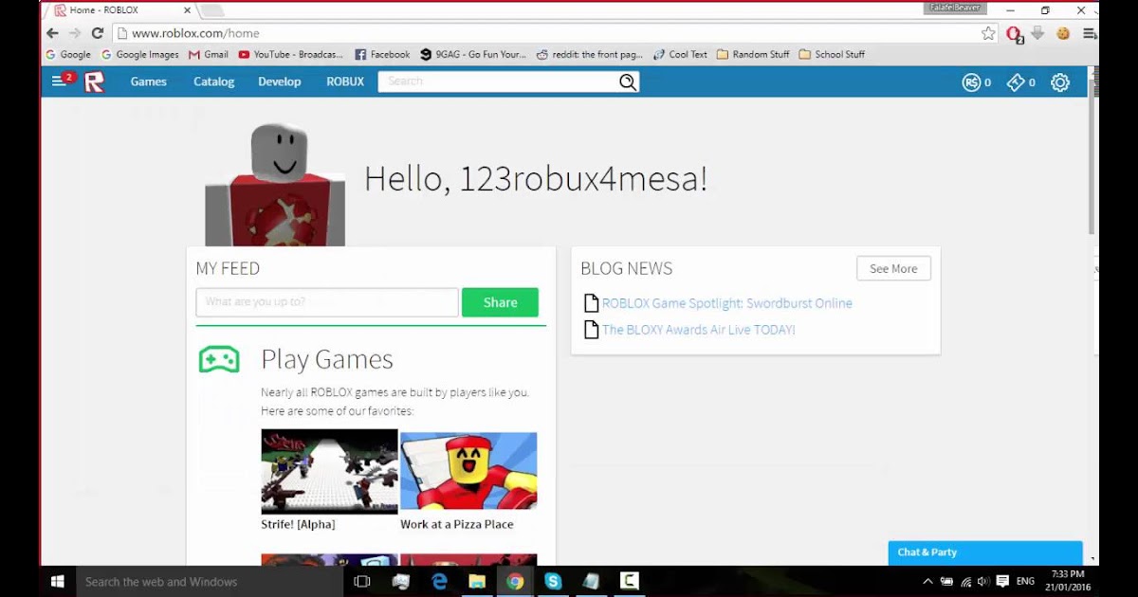Viewport: 1138px width, 597px height.
Task: Open the YouTube bookmark
Action: 291,55
